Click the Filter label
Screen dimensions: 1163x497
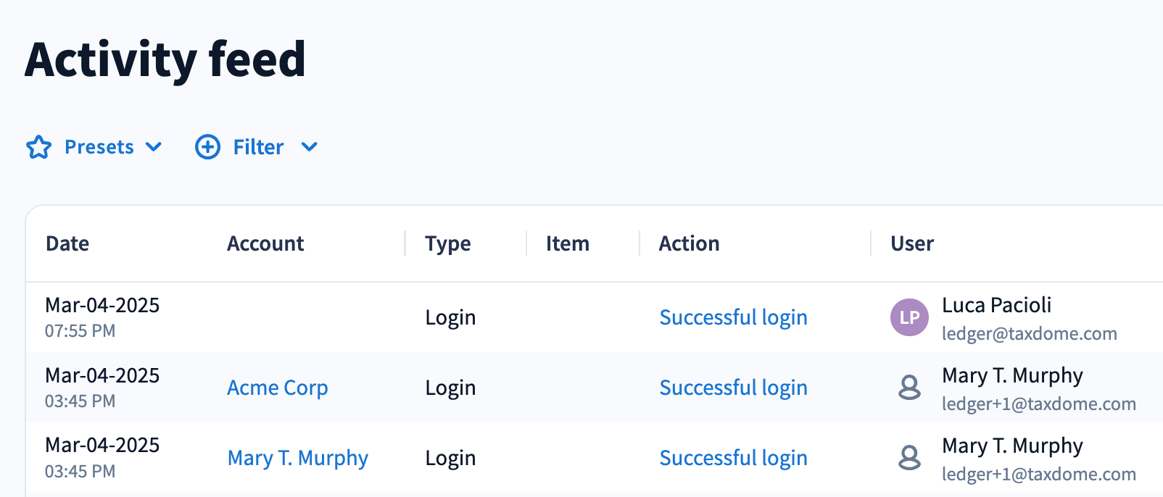pyautogui.click(x=258, y=147)
